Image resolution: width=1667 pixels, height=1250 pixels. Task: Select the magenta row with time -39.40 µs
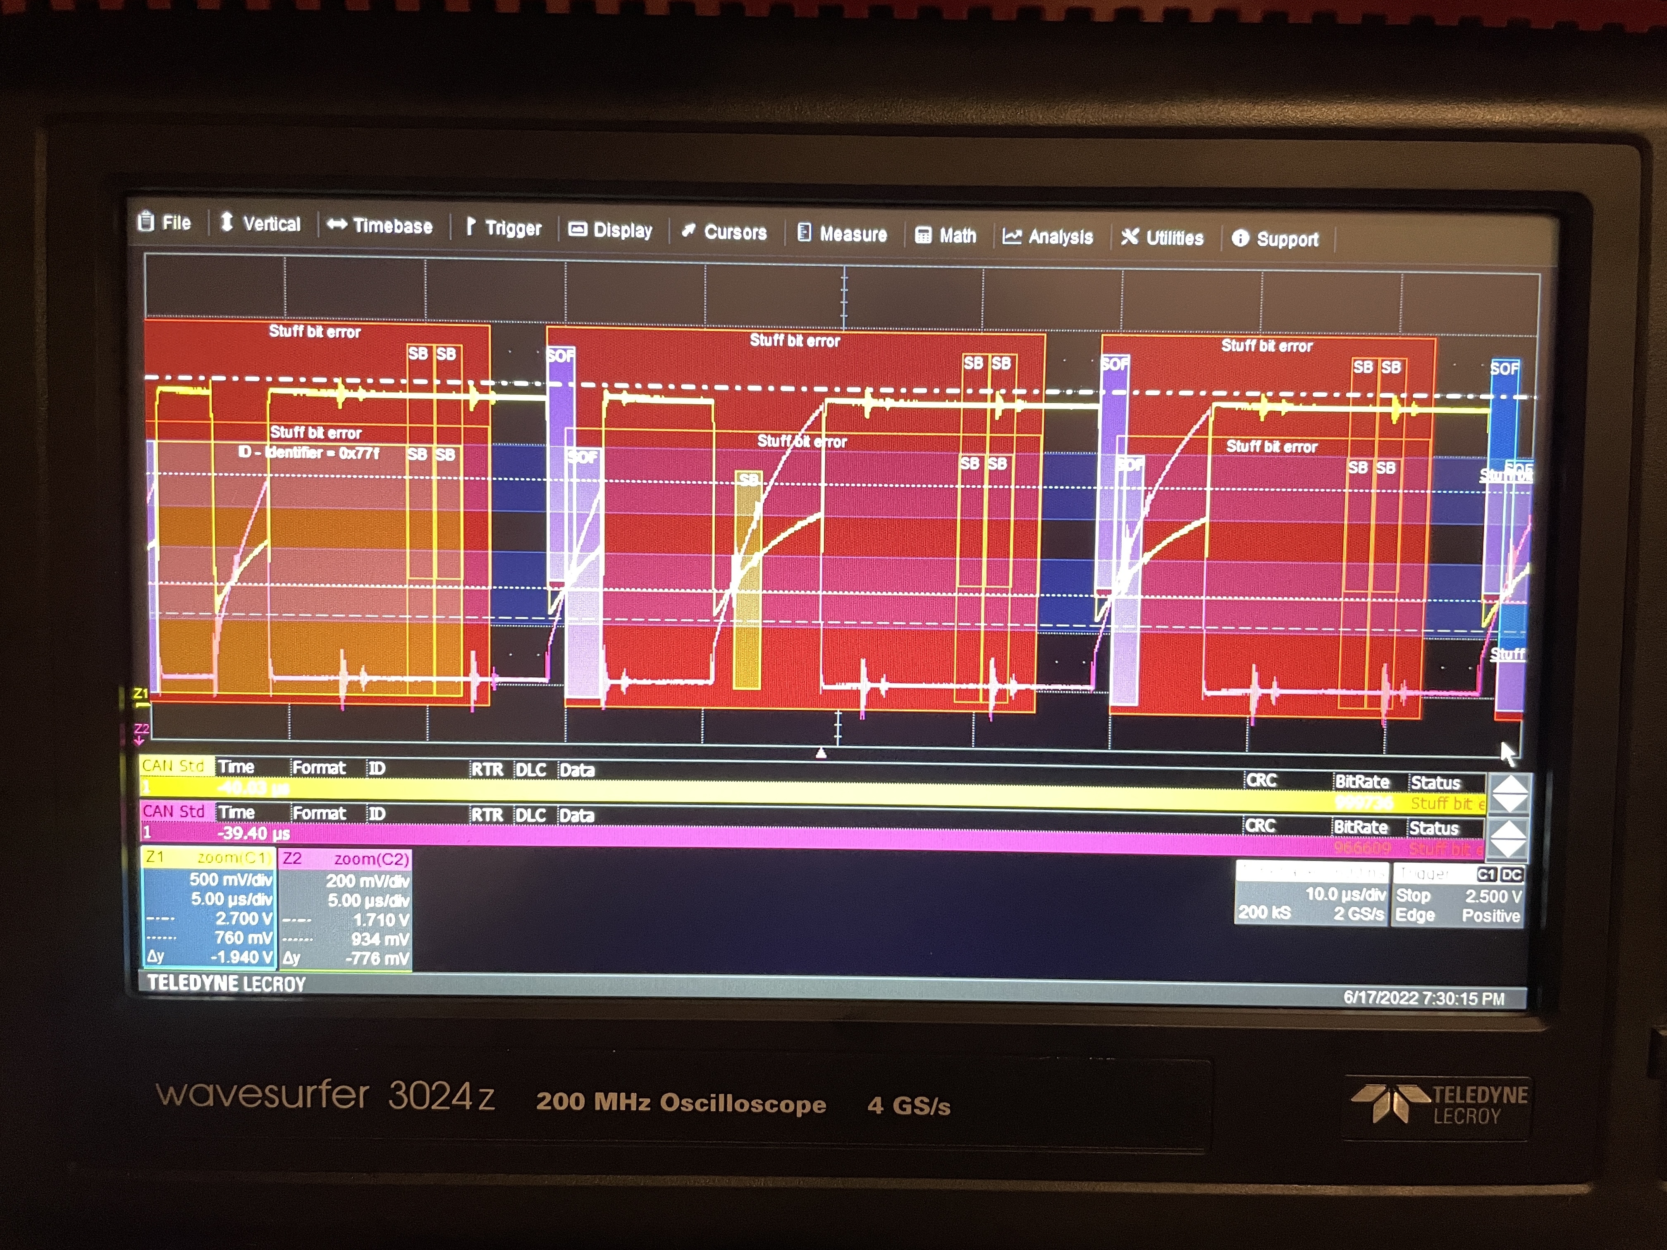click(x=812, y=840)
